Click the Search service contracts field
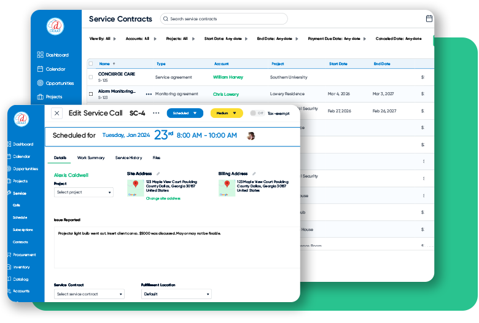This screenshot has height=323, width=479. point(224,19)
